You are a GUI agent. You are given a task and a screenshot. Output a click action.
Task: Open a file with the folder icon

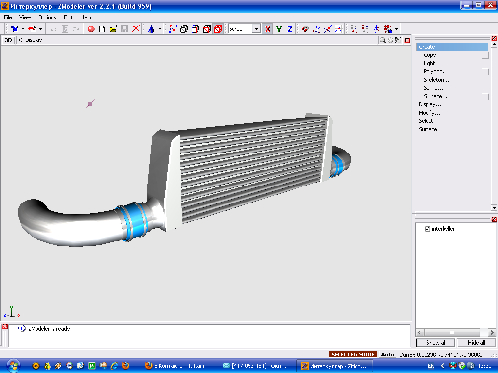pyautogui.click(x=113, y=29)
